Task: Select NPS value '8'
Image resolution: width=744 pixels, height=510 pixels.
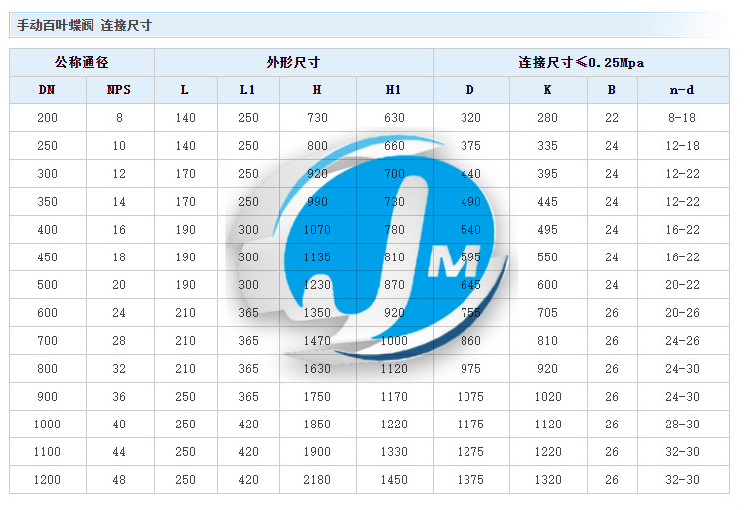Action: click(x=119, y=118)
